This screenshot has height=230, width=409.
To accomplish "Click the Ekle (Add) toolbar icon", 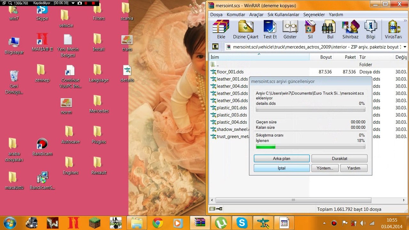I will (221, 29).
